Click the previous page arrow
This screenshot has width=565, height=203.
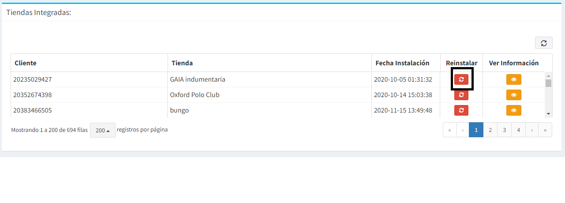coord(462,130)
